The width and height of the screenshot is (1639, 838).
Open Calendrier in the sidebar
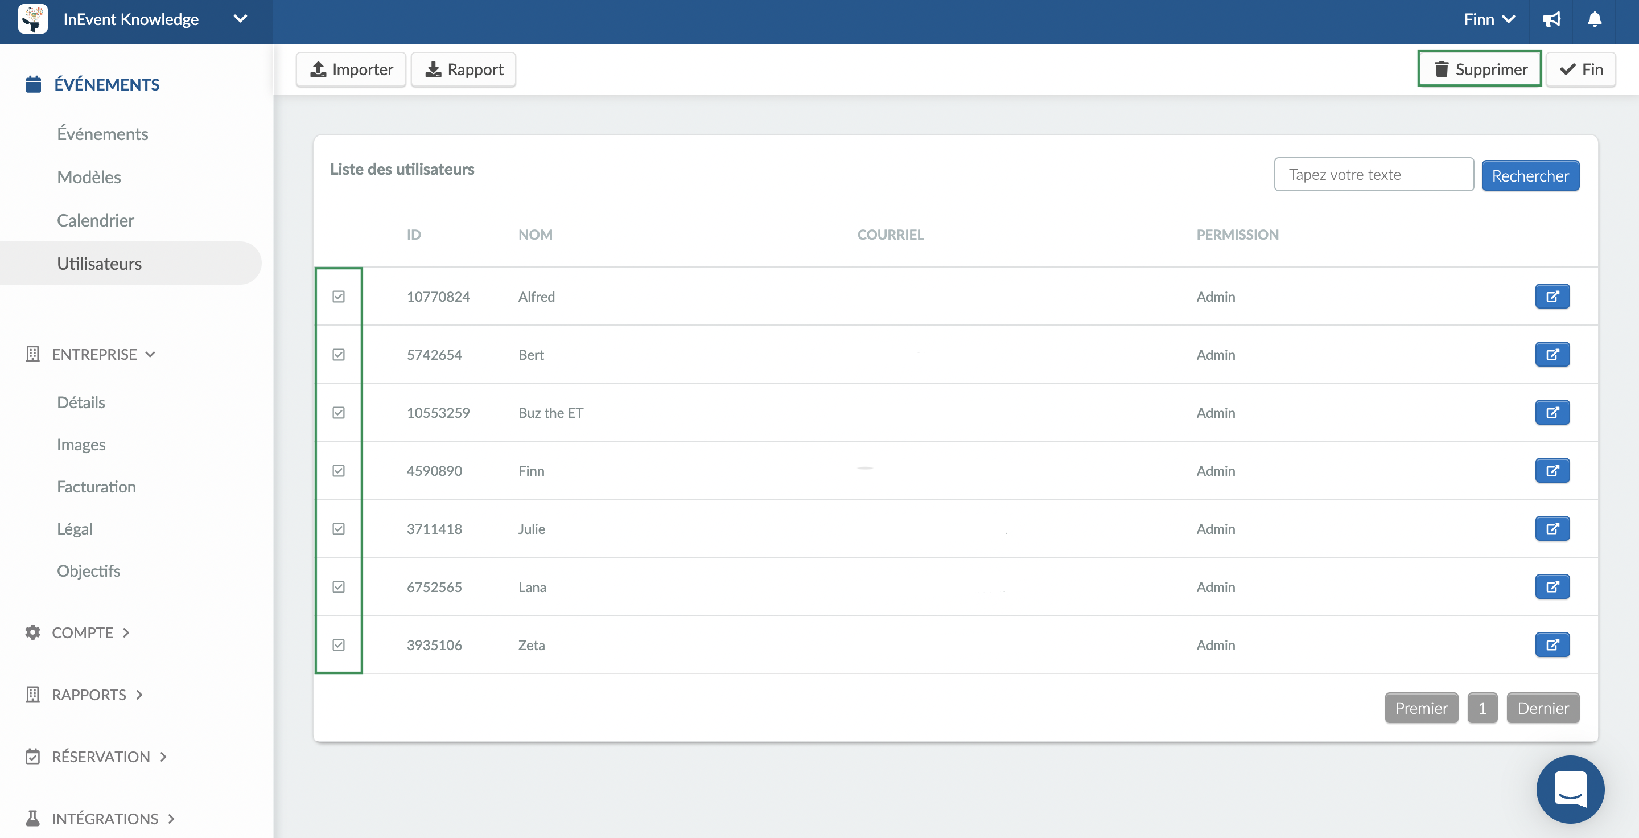tap(96, 220)
